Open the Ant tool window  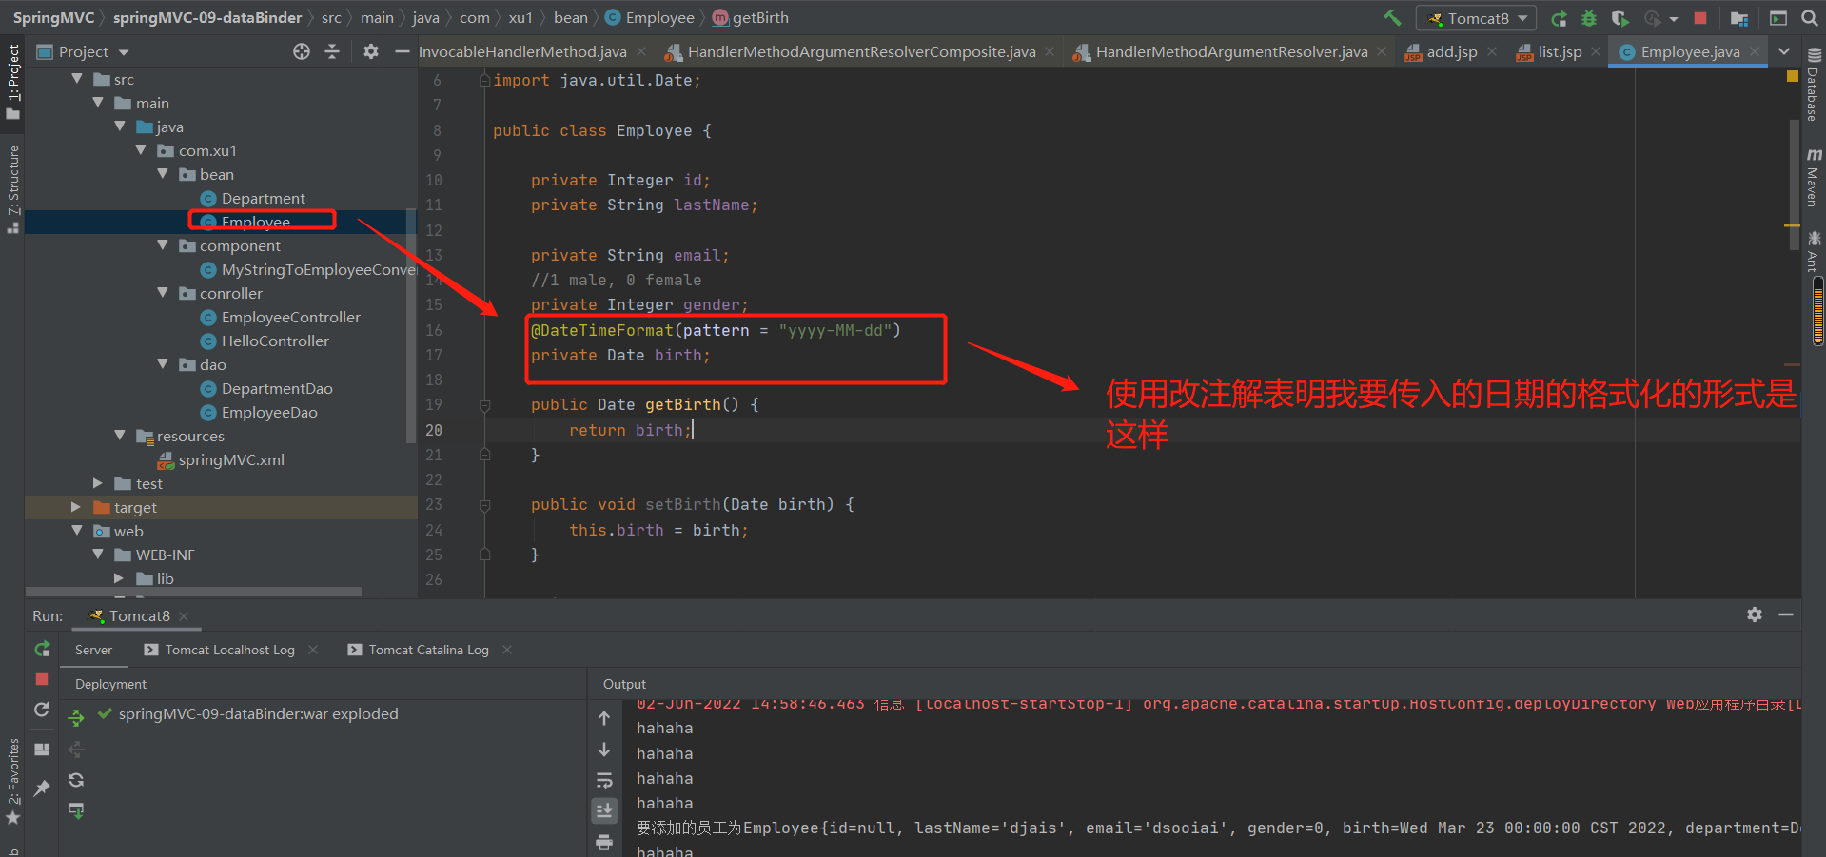click(x=1814, y=251)
